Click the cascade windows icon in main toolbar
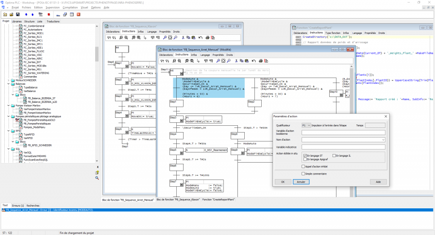The width and height of the screenshot is (435, 235). 65,14
